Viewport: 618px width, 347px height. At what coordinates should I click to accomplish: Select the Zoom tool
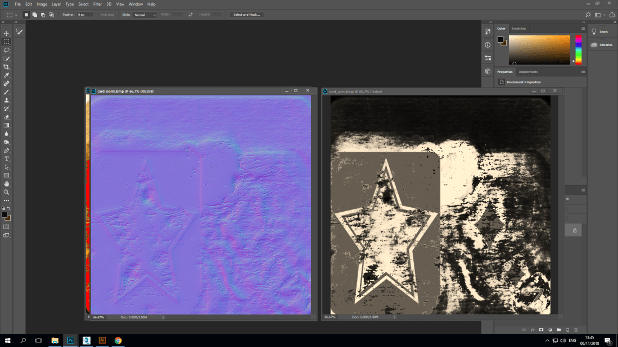tap(7, 192)
